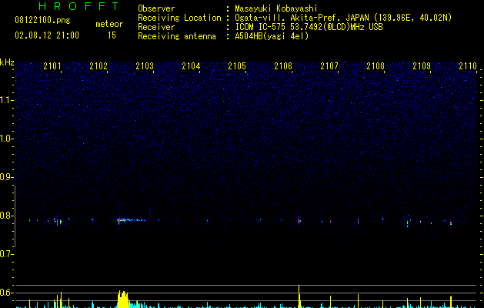Image resolution: width=484 pixels, height=308 pixels.
Task: Click the 0.7 kHz axis label
Action: click(x=6, y=254)
